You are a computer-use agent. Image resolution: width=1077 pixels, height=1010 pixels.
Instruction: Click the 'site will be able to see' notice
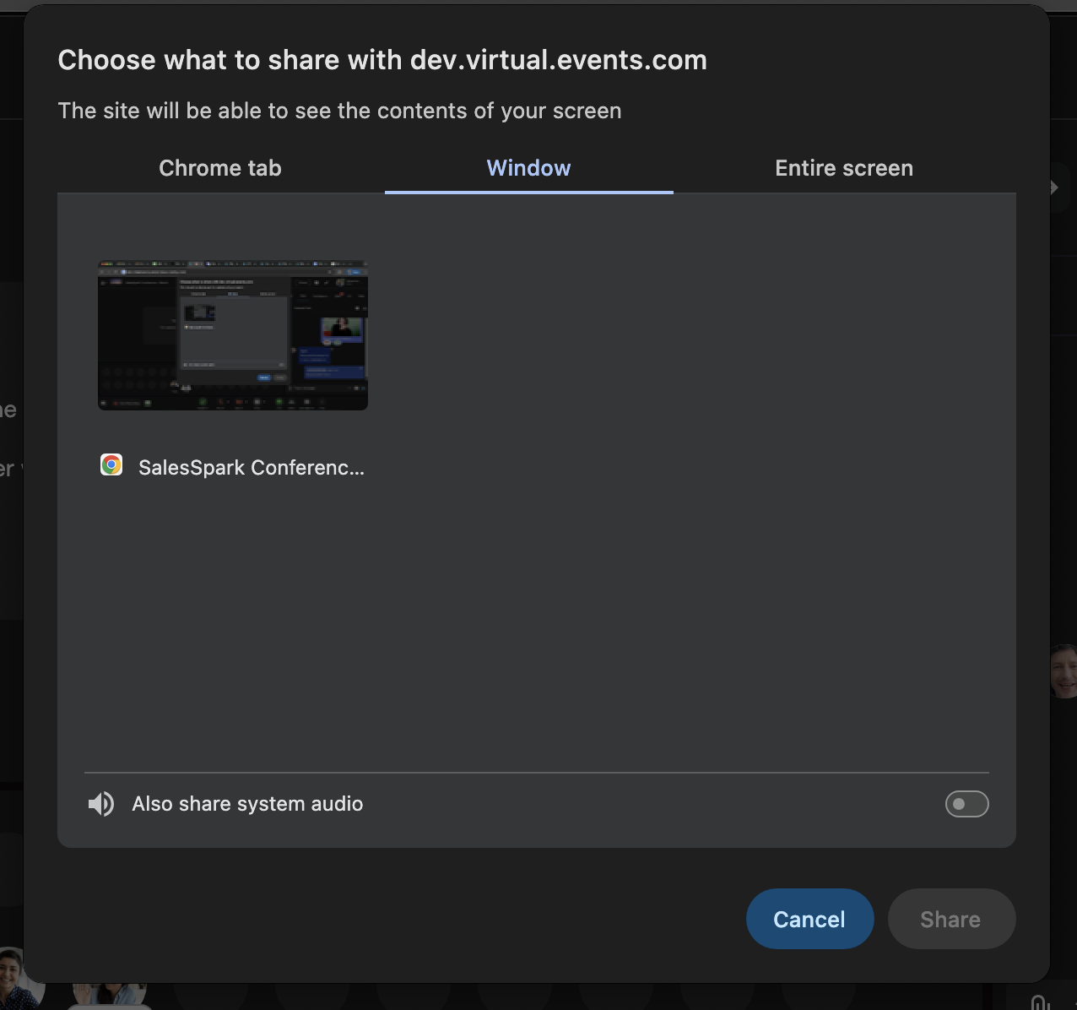[x=339, y=111]
